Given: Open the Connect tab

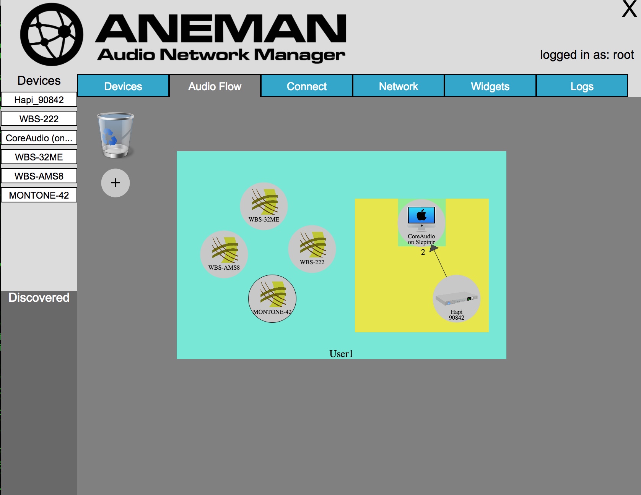Looking at the screenshot, I should (307, 86).
